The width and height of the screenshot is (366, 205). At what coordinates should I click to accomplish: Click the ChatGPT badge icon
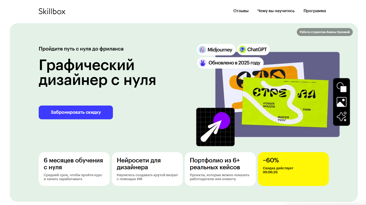[x=242, y=49]
